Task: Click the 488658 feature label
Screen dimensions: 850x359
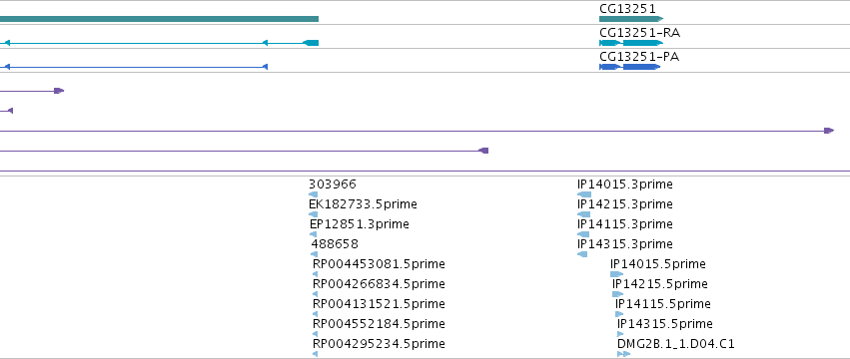Action: click(x=335, y=244)
